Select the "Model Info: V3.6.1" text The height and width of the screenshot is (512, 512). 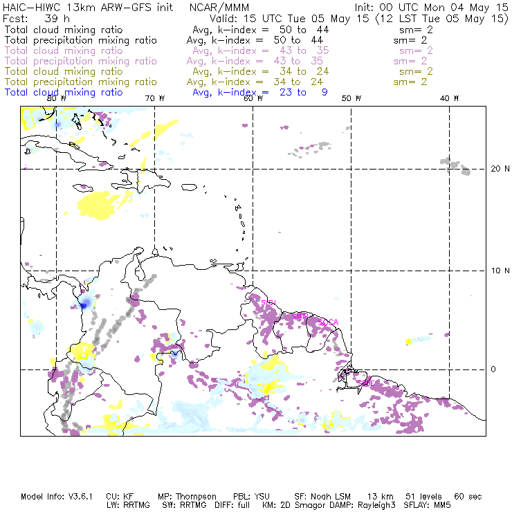coord(57,497)
